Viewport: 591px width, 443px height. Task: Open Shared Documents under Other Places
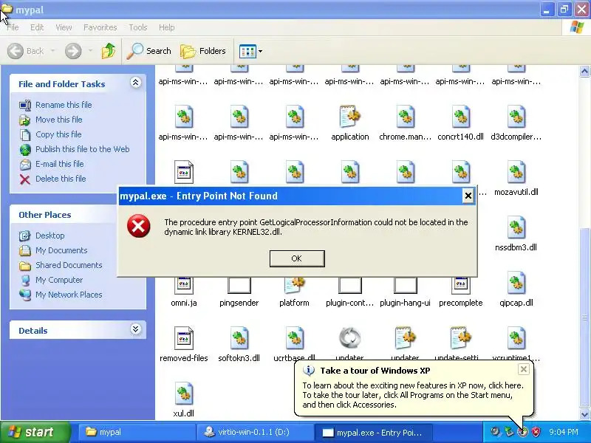pos(69,265)
